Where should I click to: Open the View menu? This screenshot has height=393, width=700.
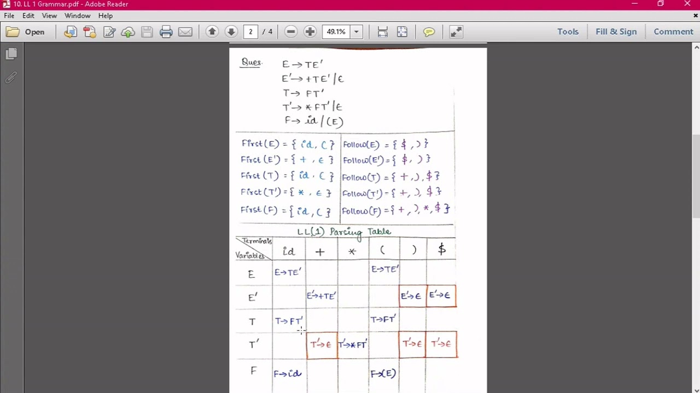click(49, 16)
